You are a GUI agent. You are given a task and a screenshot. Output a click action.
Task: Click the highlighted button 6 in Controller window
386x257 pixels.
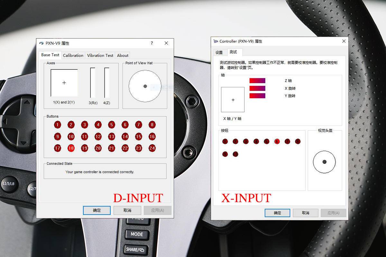click(x=277, y=141)
